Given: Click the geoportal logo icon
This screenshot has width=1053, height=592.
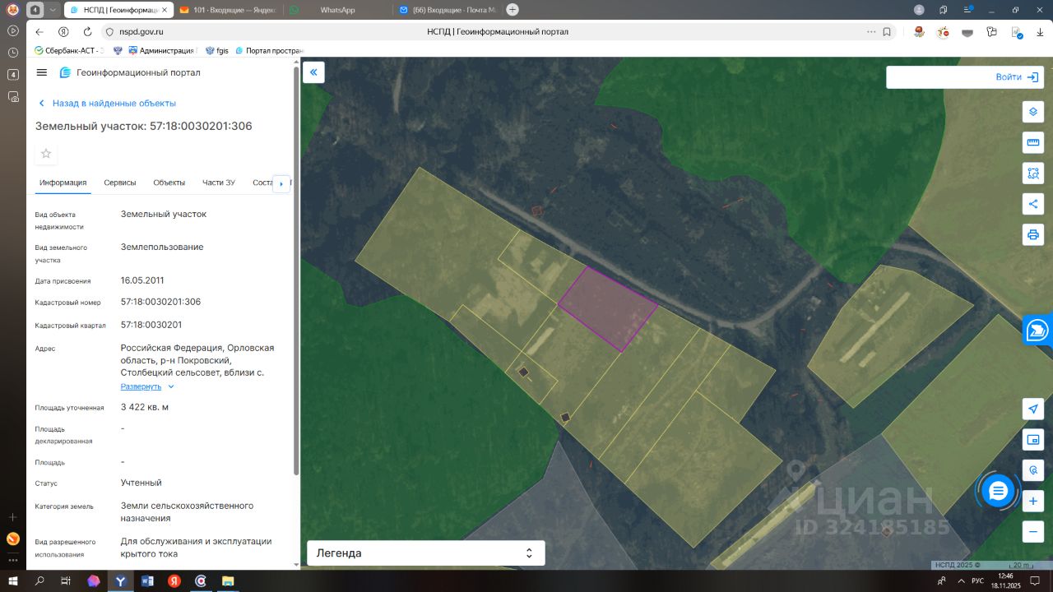Looking at the screenshot, I should (65, 72).
